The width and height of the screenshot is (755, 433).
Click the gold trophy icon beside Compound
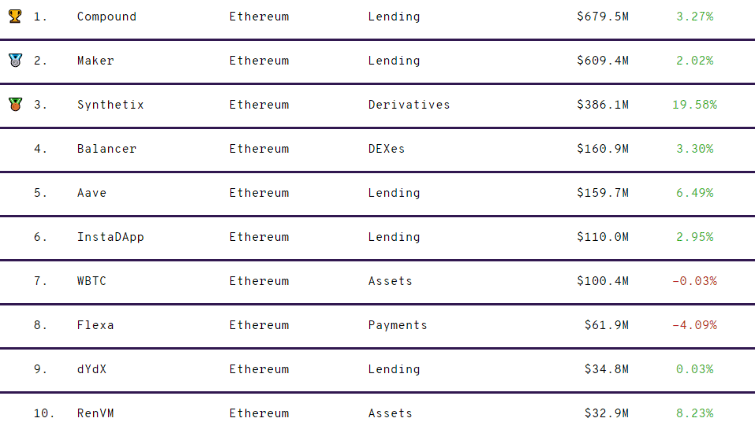coord(15,17)
